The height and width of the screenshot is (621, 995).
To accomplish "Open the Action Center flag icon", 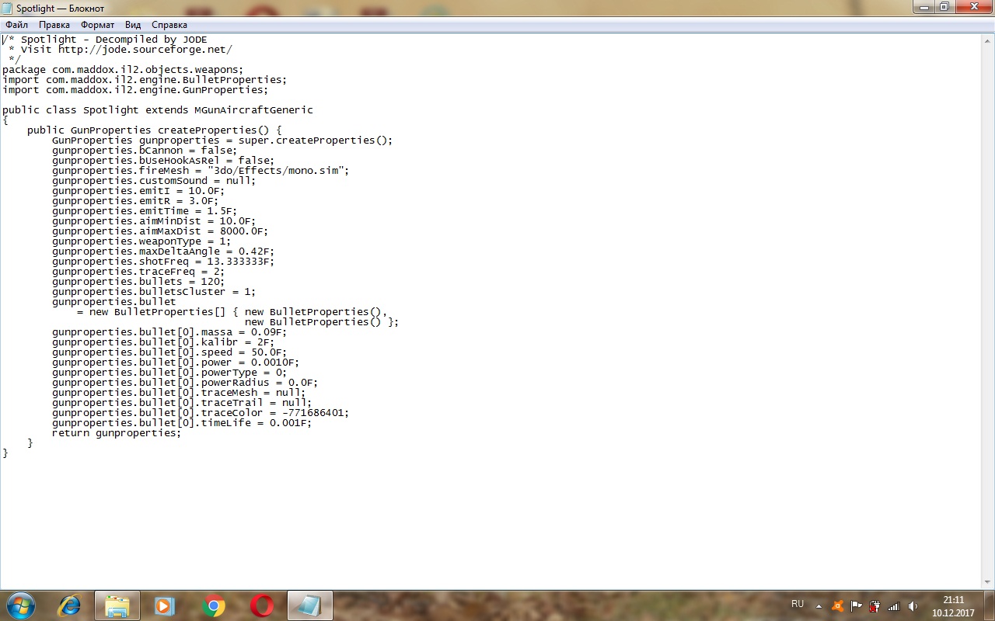I will (x=857, y=605).
